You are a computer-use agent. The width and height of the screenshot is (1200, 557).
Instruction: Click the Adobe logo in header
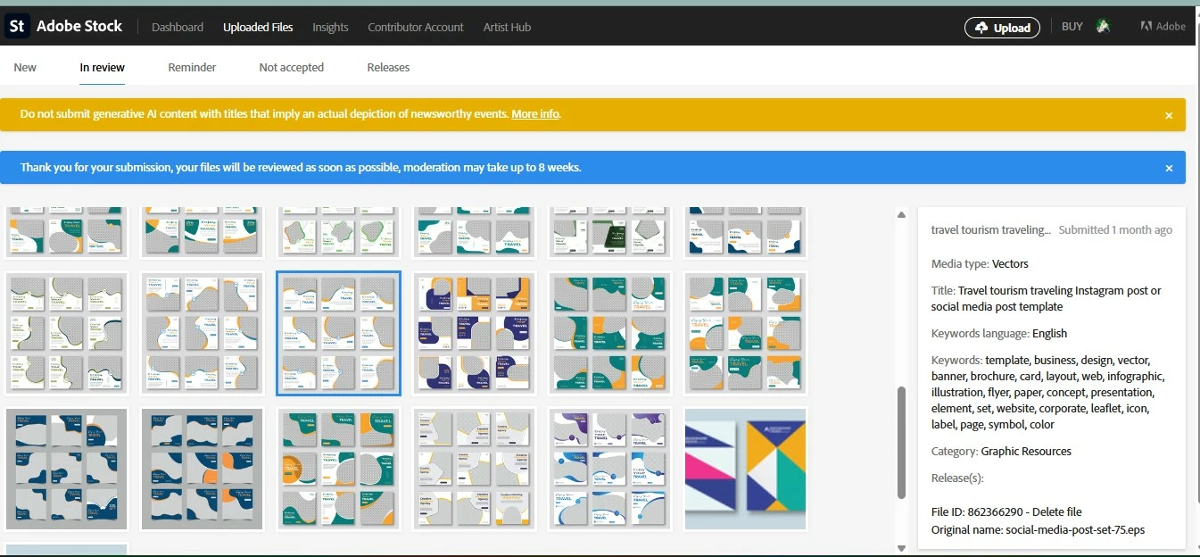point(1163,27)
